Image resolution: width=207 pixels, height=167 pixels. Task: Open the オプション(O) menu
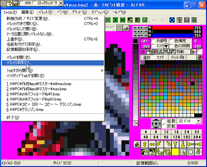click(100, 12)
